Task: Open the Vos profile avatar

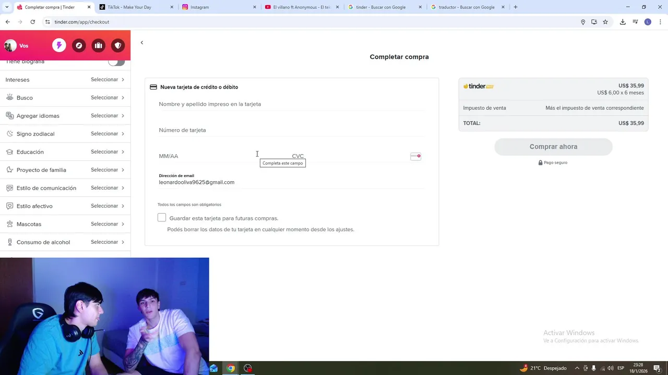Action: point(10,46)
